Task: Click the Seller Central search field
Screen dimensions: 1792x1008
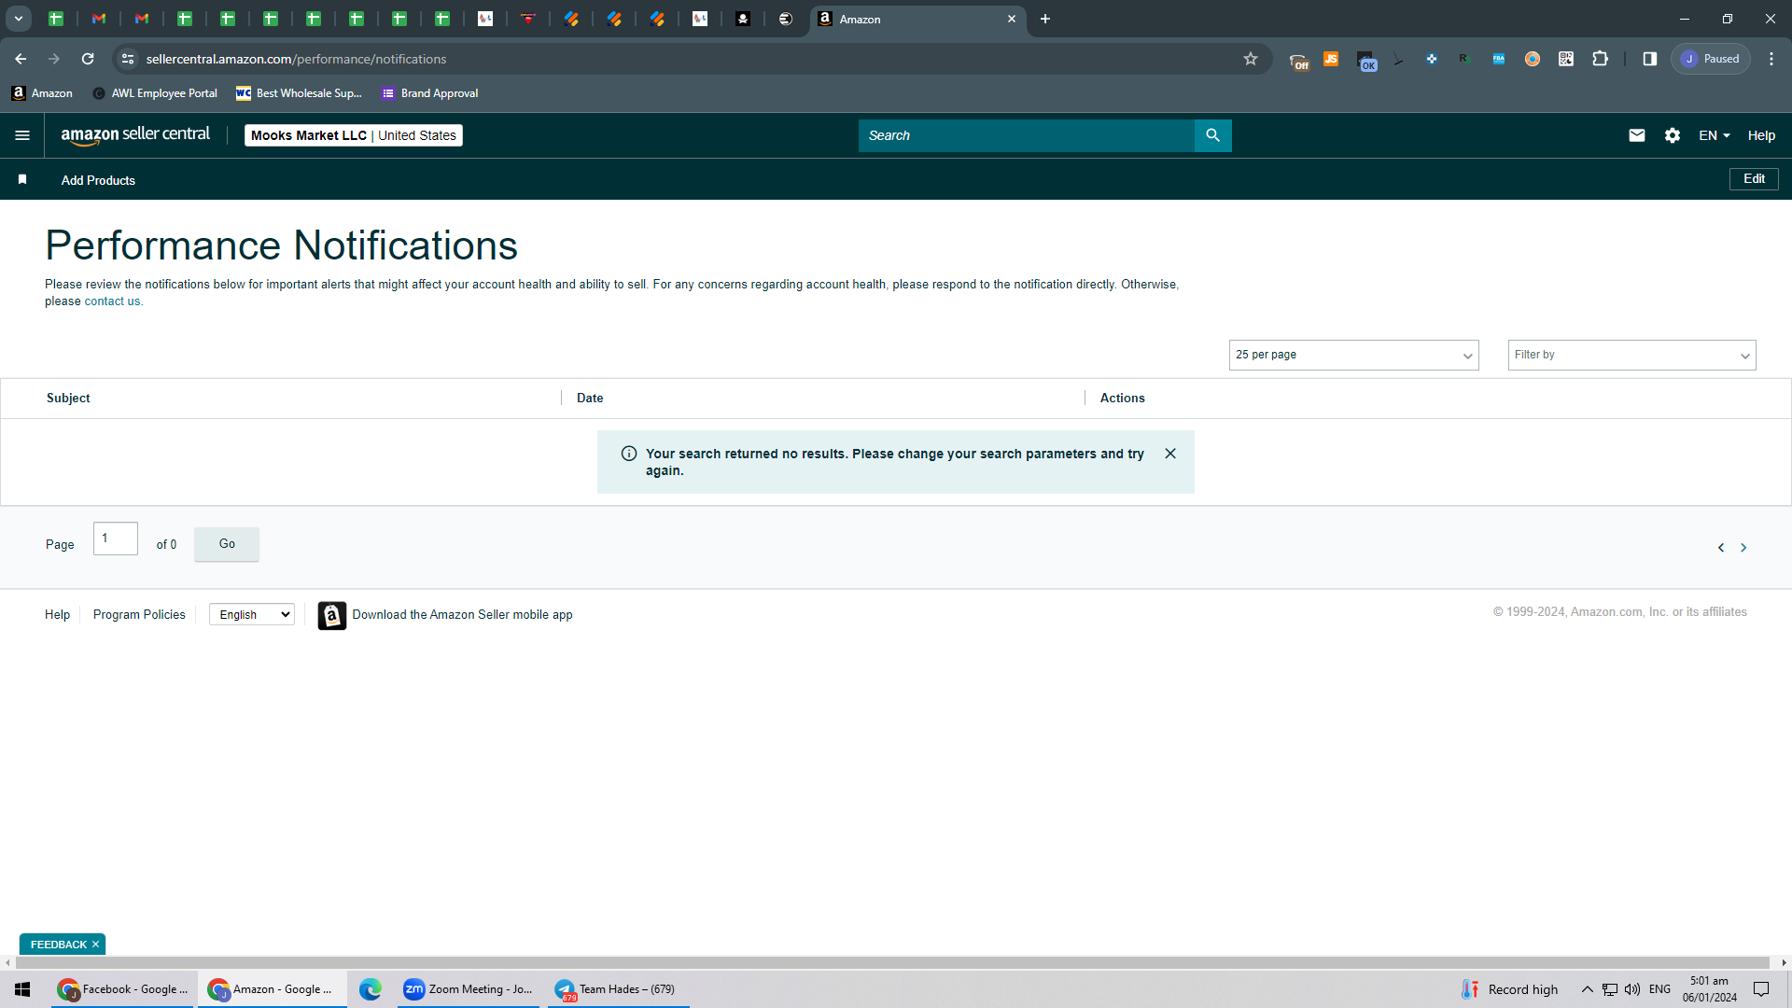Action: (x=1026, y=135)
